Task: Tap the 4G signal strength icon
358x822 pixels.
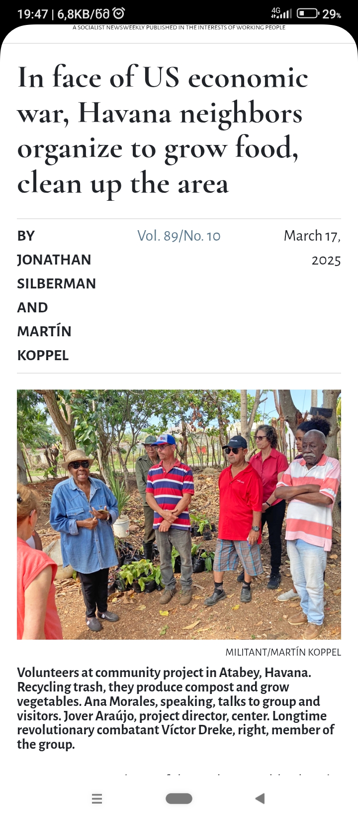Action: point(281,13)
